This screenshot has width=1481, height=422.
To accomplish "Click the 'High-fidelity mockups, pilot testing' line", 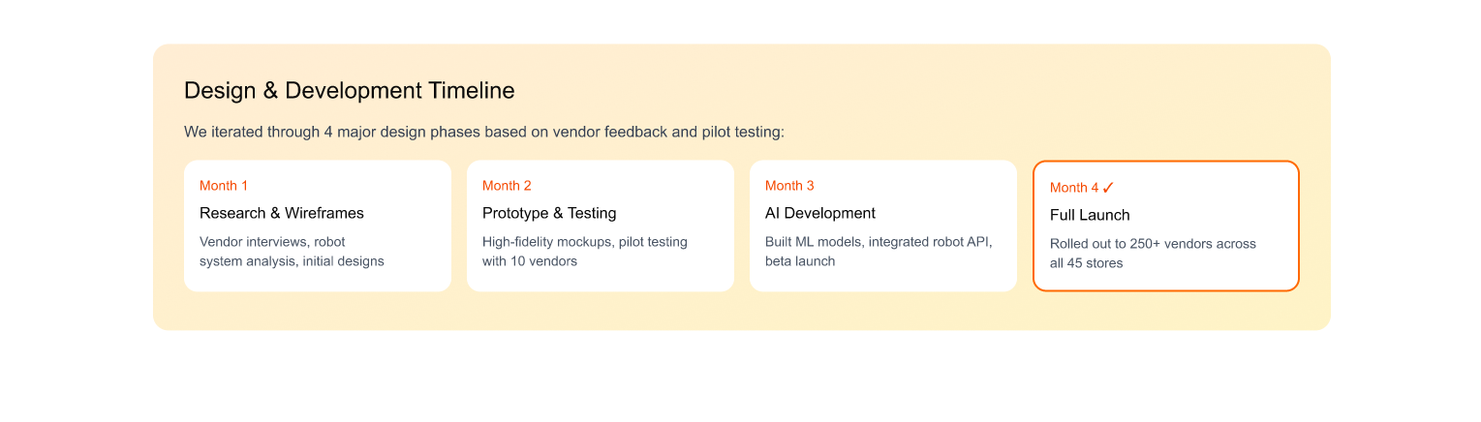I will (585, 242).
